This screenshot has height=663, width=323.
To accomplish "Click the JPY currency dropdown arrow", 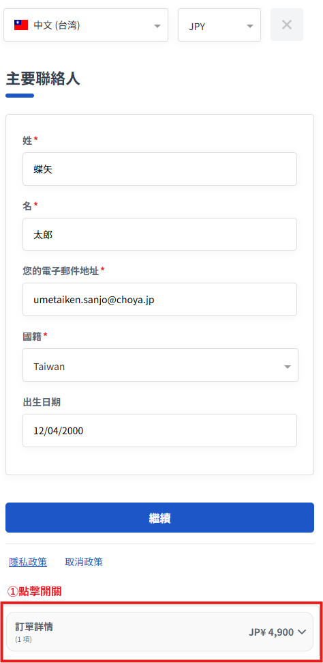I will pyautogui.click(x=250, y=26).
